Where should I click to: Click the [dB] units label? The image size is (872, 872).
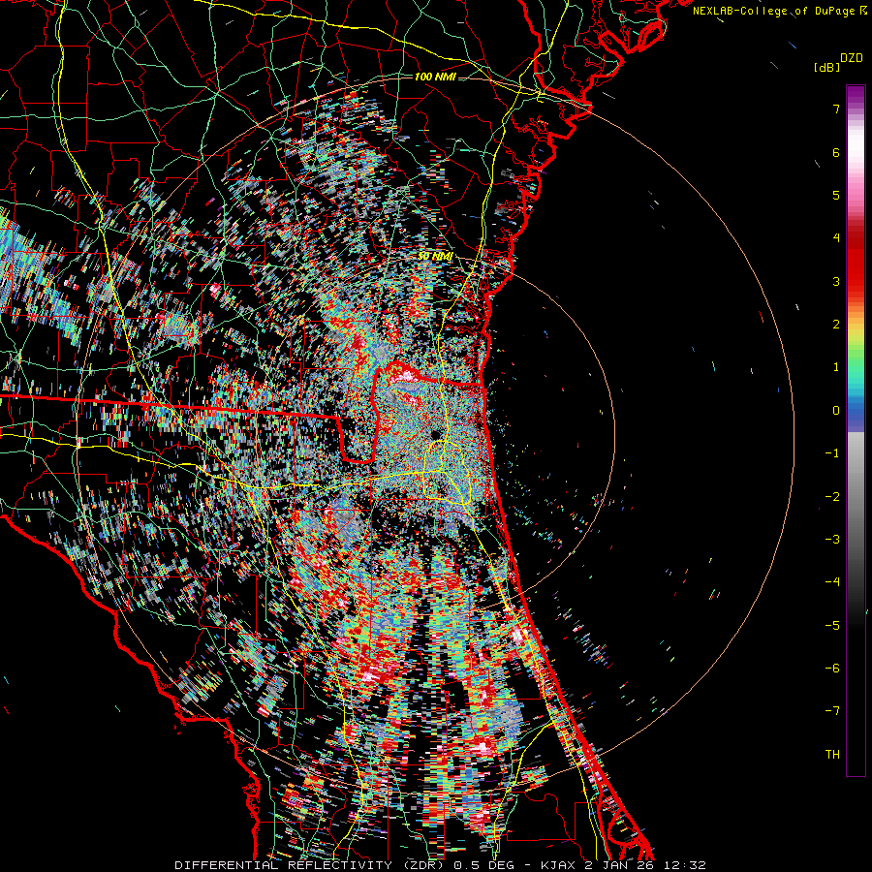tap(826, 68)
